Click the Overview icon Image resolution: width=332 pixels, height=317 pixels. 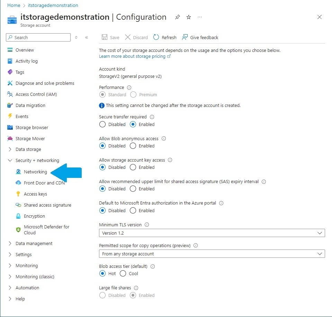coord(10,50)
